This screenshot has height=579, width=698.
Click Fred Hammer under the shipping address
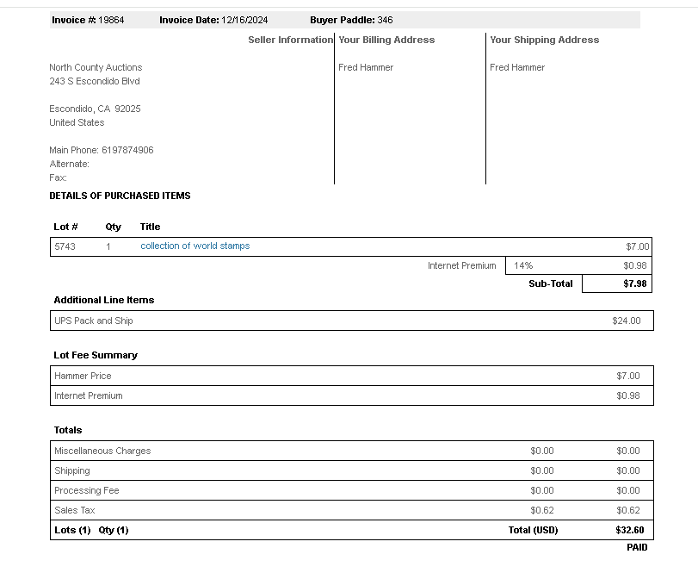517,67
